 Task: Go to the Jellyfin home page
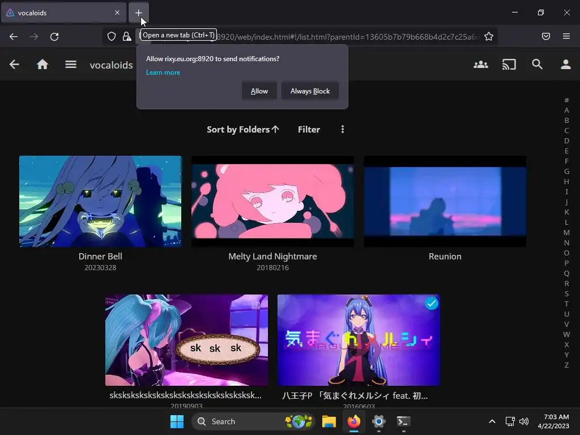click(x=42, y=65)
